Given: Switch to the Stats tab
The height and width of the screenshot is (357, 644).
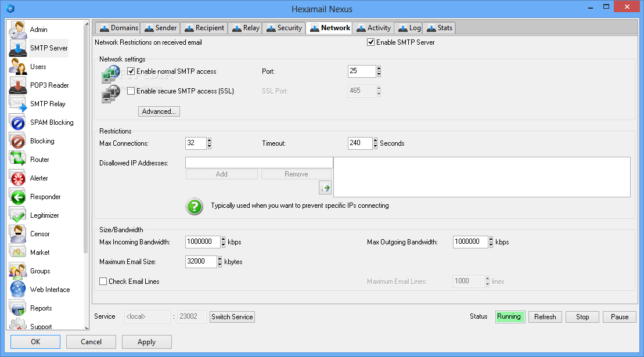Looking at the screenshot, I should tap(439, 28).
